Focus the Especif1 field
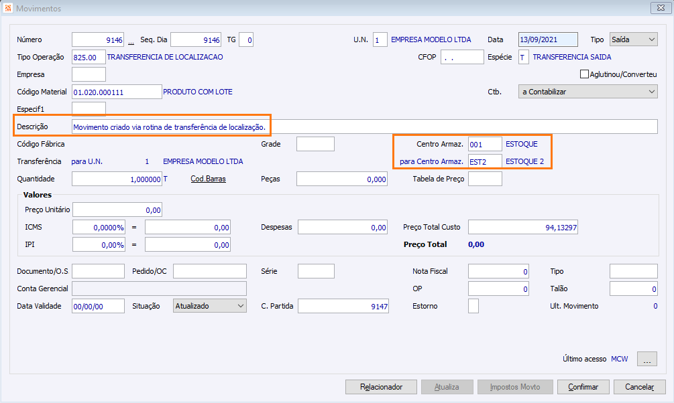674x403 pixels. tap(89, 109)
